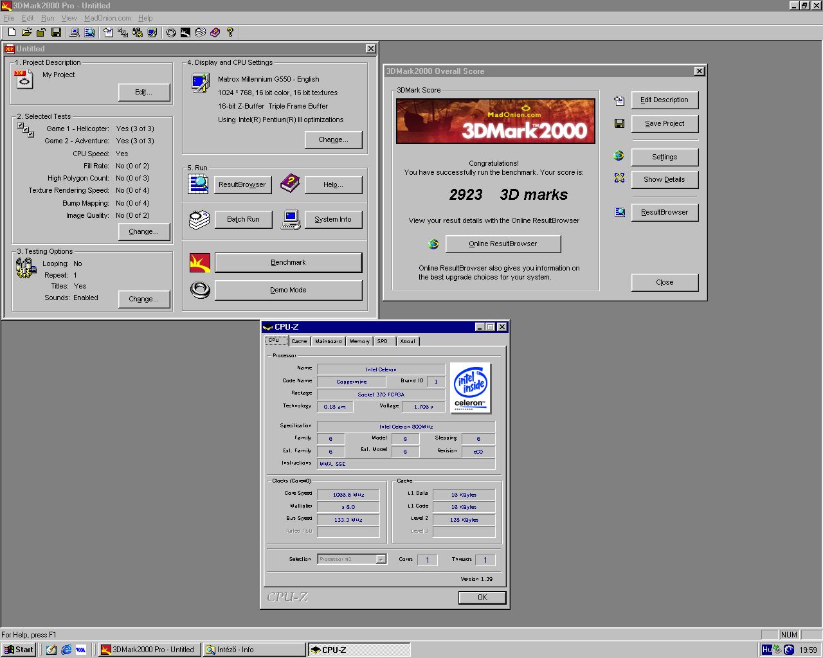Click the Online ResultBrowser button
This screenshot has height=658, width=823.
tap(503, 244)
